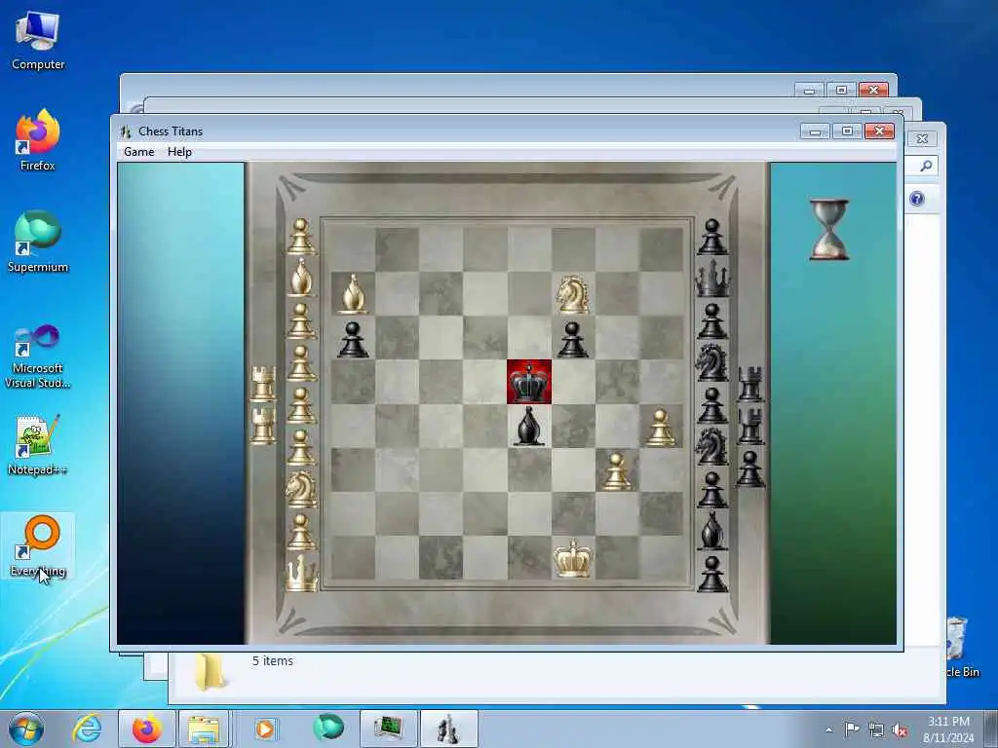
Task: Click the black pawn below the white knight
Action: point(572,339)
